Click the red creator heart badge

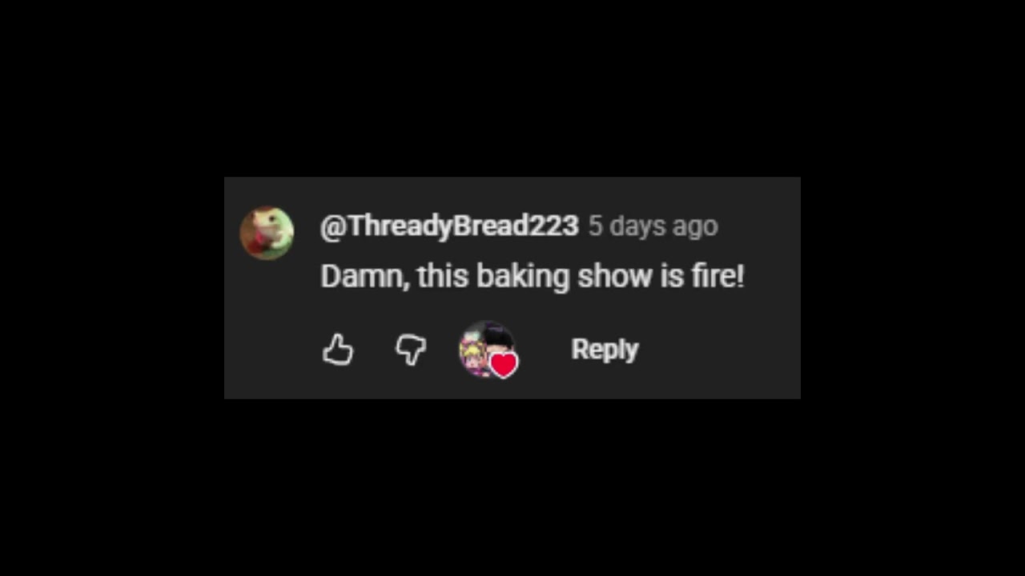click(504, 366)
